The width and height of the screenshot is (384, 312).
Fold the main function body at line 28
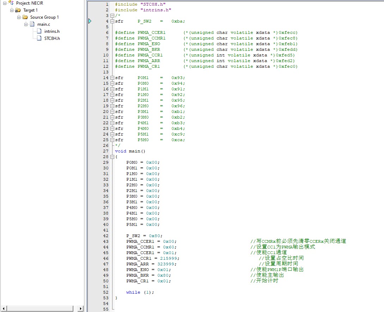tap(112, 157)
